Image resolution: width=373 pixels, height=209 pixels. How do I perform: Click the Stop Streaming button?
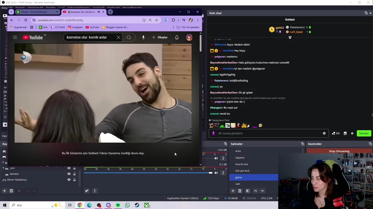pyautogui.click(x=339, y=151)
